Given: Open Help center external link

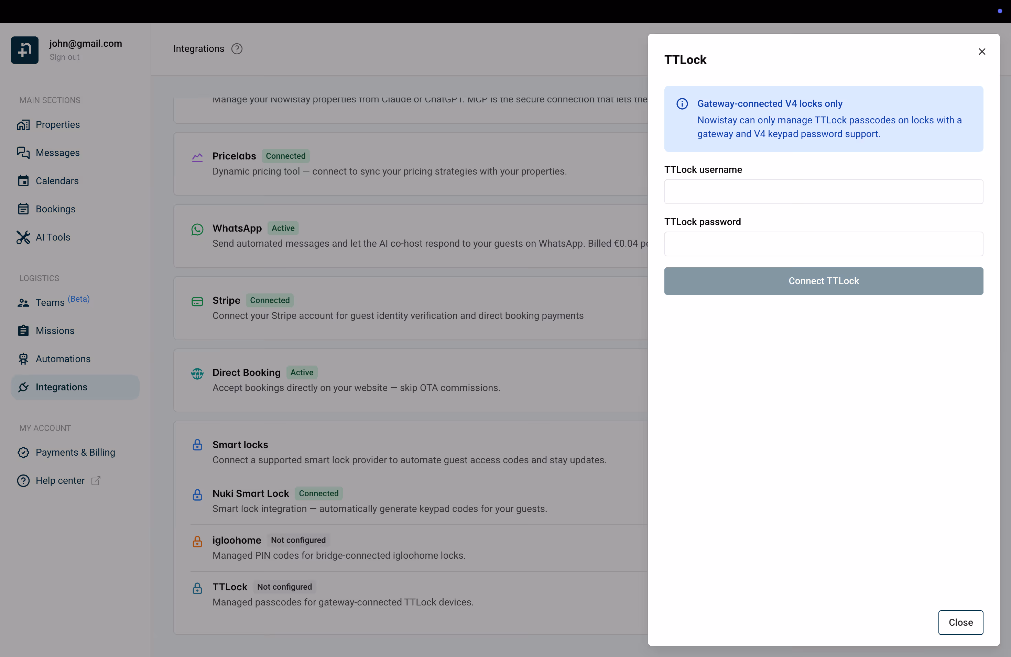Looking at the screenshot, I should [x=95, y=480].
